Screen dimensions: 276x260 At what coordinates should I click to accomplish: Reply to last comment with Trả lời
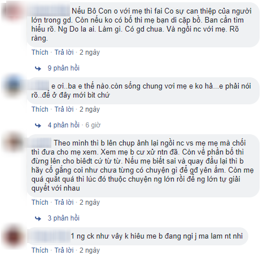[64, 250]
